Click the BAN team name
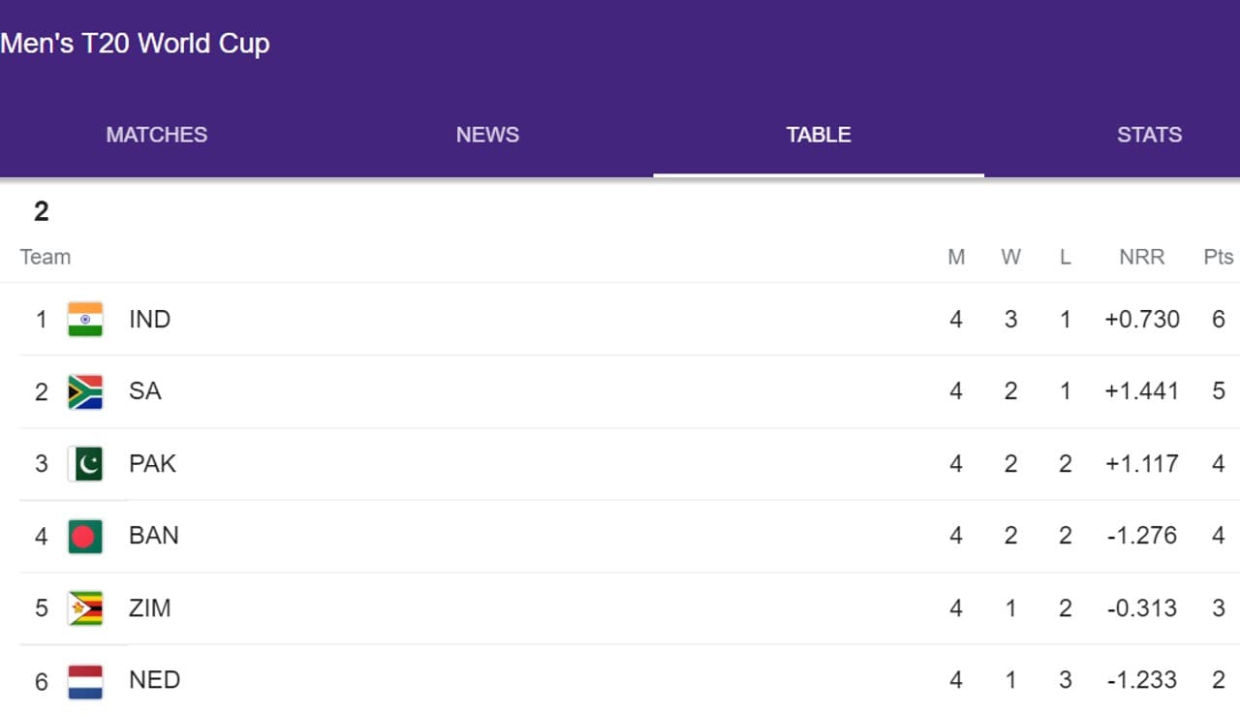This screenshot has height=715, width=1240. 154,536
